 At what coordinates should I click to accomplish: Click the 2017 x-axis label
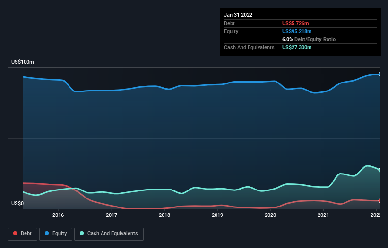[x=112, y=215]
